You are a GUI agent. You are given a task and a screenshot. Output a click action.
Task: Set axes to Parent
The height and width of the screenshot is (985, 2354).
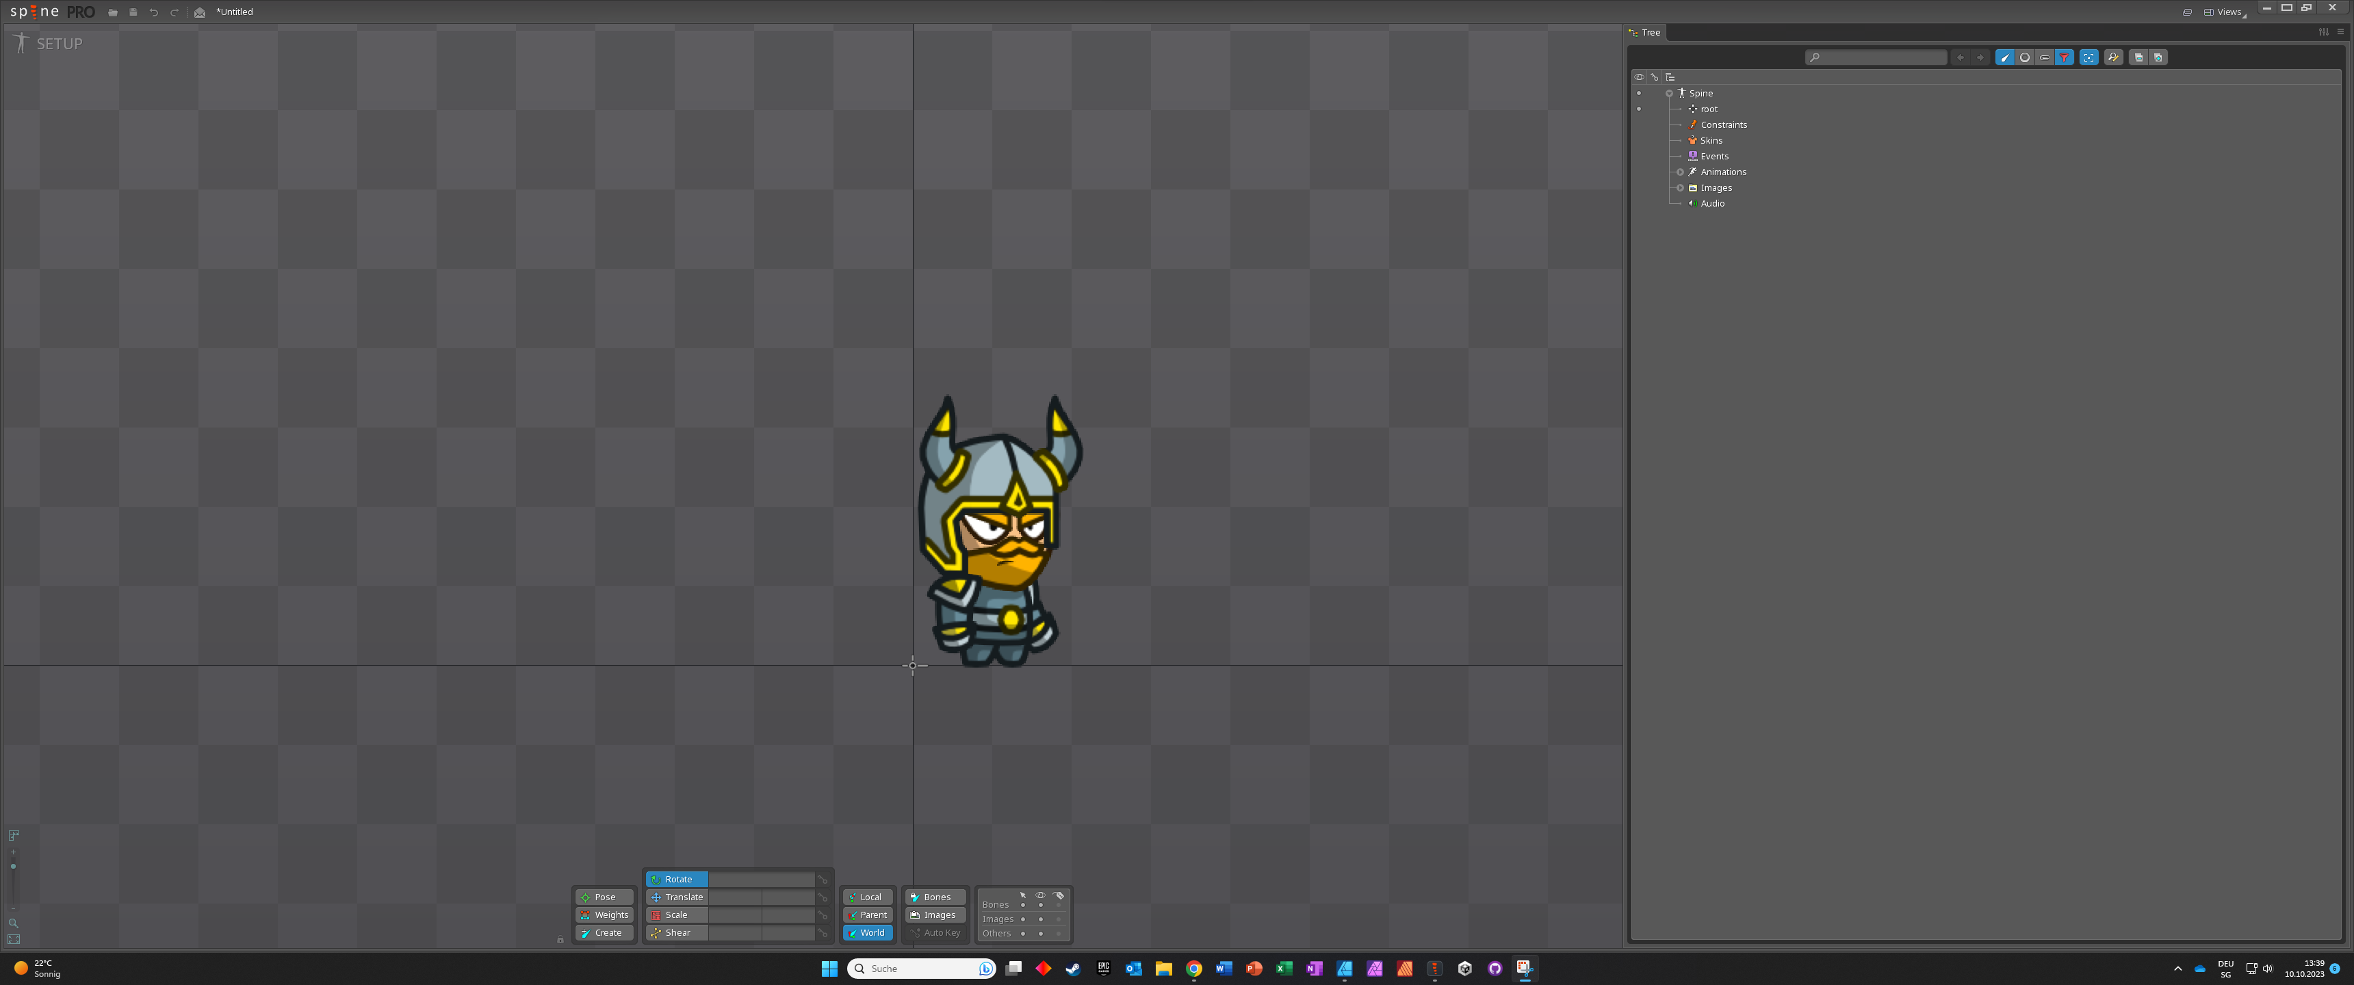coord(867,915)
